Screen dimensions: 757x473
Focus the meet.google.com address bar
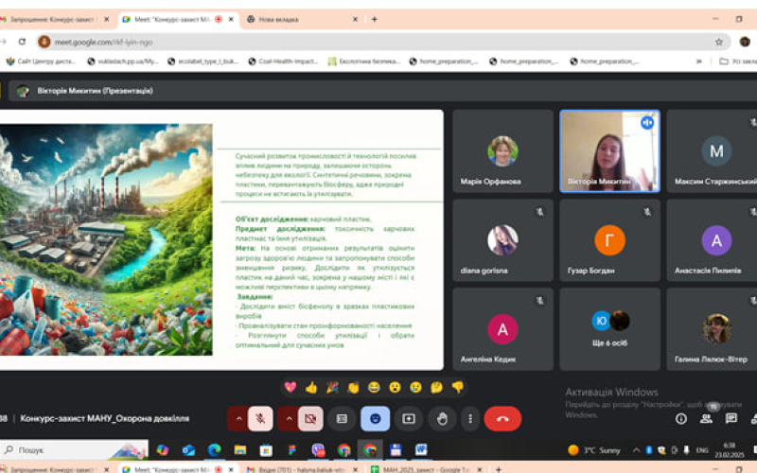pos(381,42)
